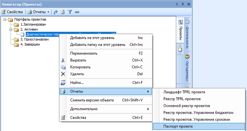Screen dimensions: 247x131
Task: Switch to the Деятельность side tab
Action: pos(187,34)
